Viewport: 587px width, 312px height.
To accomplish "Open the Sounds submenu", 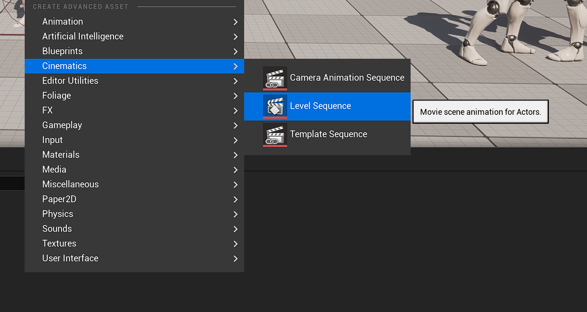I will (x=134, y=229).
